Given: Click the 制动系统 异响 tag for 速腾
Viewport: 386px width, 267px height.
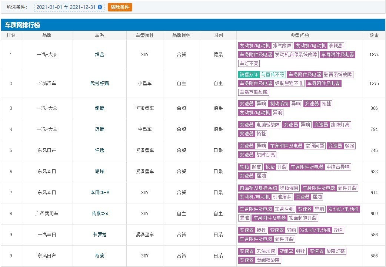Looking at the screenshot, I should point(285,104).
